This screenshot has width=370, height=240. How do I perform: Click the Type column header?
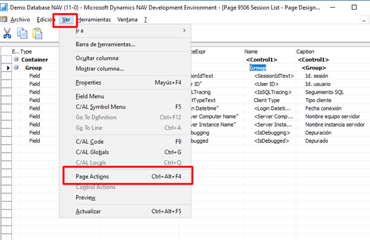pos(39,52)
